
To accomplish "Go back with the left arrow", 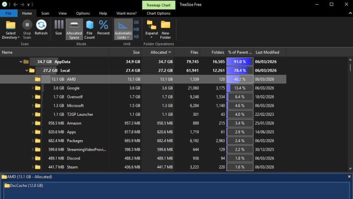I will click(x=15, y=5).
